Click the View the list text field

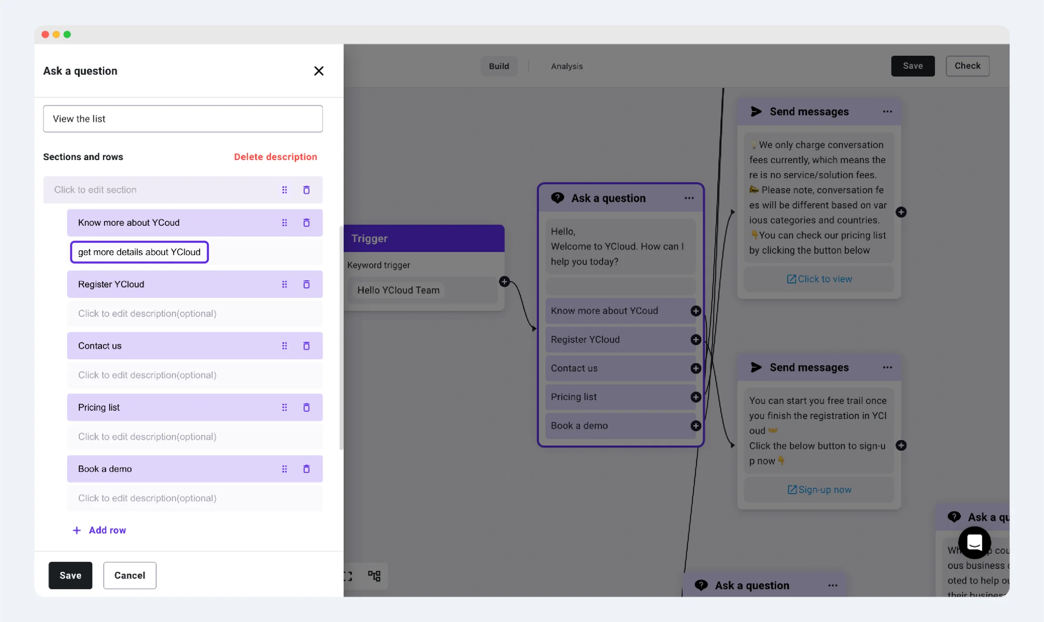point(183,119)
